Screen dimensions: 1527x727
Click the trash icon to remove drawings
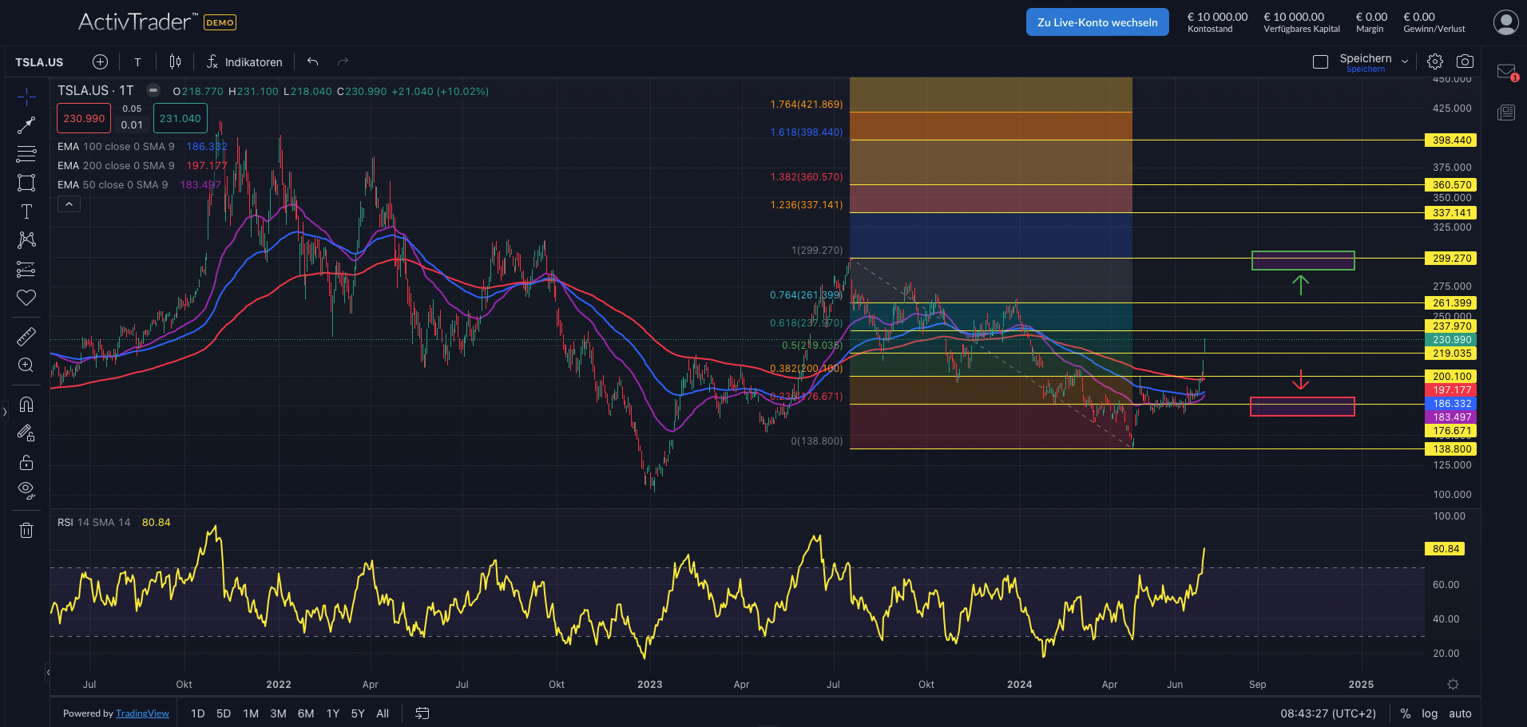(26, 530)
